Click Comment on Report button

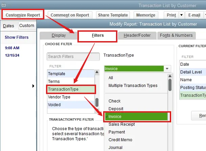click(70, 15)
